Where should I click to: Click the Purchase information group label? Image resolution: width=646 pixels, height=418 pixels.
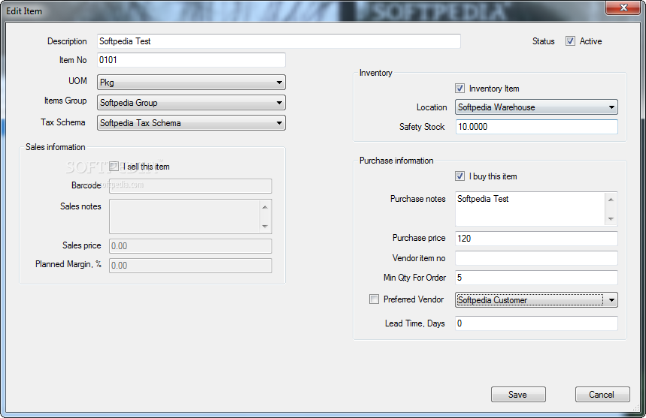pyautogui.click(x=396, y=161)
